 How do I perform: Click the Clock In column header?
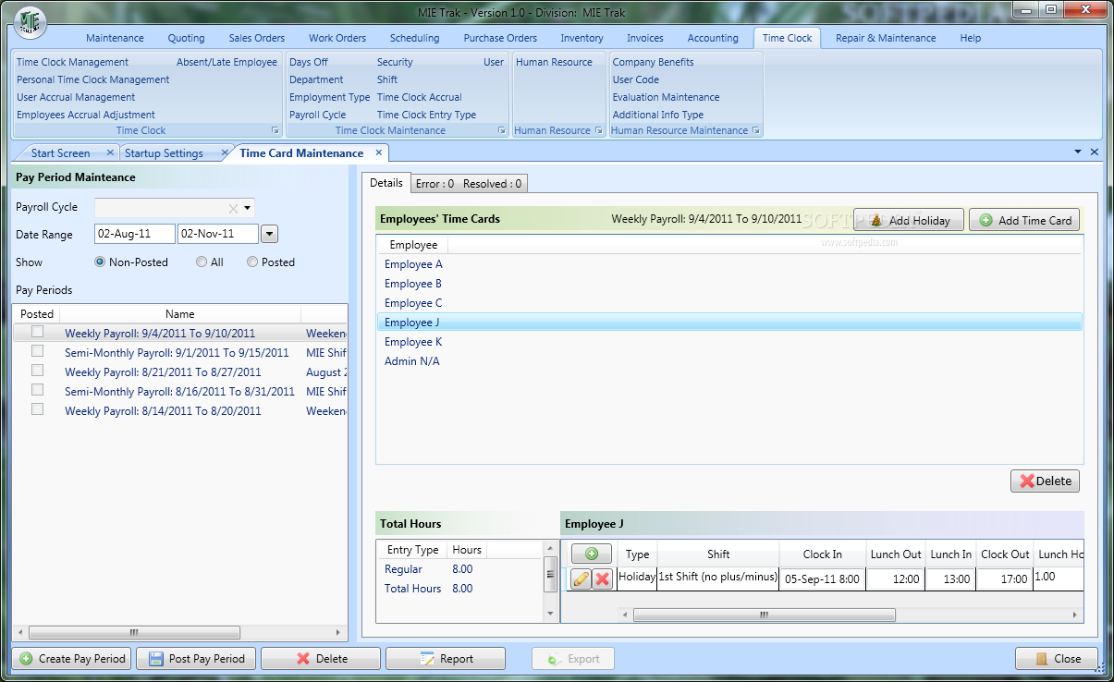(x=822, y=554)
